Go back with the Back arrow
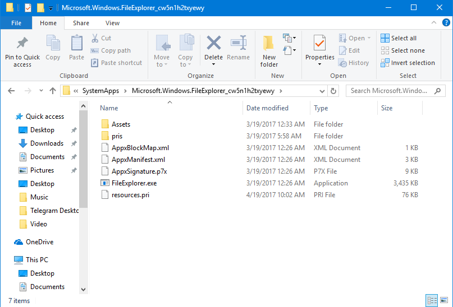Viewport: 453px width, 307px height. (x=11, y=91)
